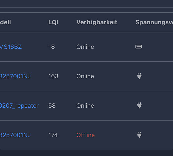Open the 3257001NJ link of the offline device
This screenshot has height=156, width=173.
15,135
